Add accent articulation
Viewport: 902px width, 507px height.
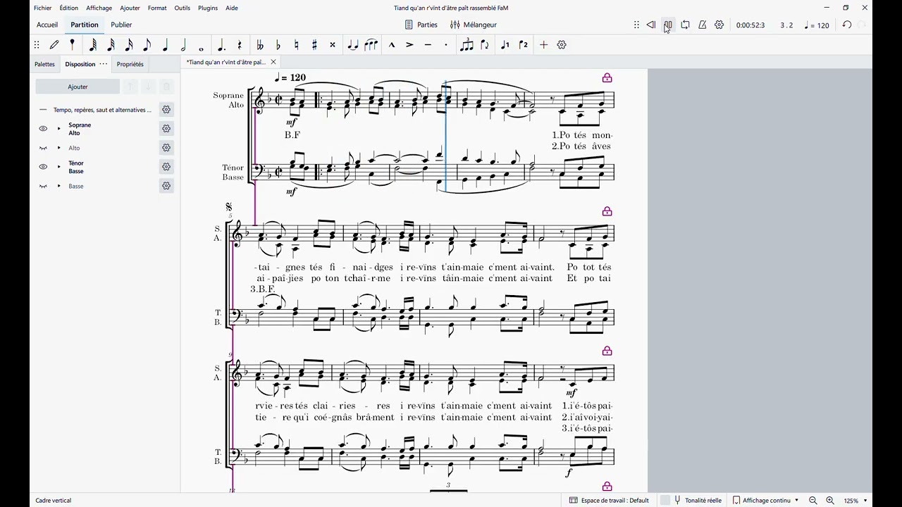[409, 44]
